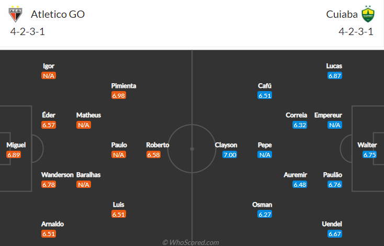Select Cuiaba team name
Image resolution: width=384 pixels, height=246 pixels.
tap(342, 14)
